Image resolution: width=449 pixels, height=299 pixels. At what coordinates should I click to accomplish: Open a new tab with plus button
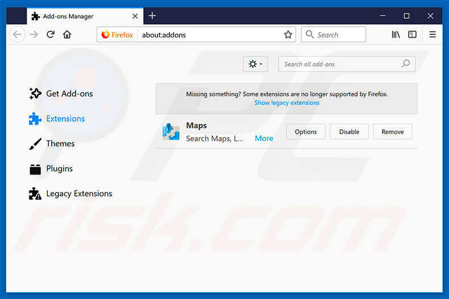click(152, 16)
